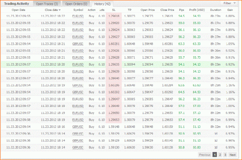
Task: Select page 1 in pagination
Action: pos(215,155)
